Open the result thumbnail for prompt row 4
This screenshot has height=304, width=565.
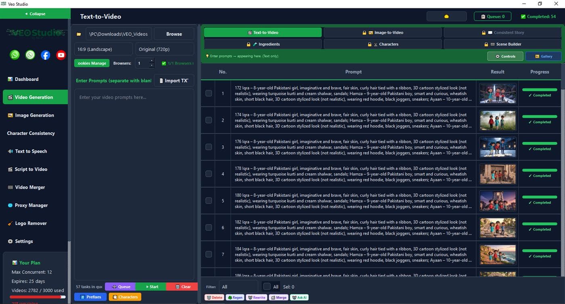point(498,174)
